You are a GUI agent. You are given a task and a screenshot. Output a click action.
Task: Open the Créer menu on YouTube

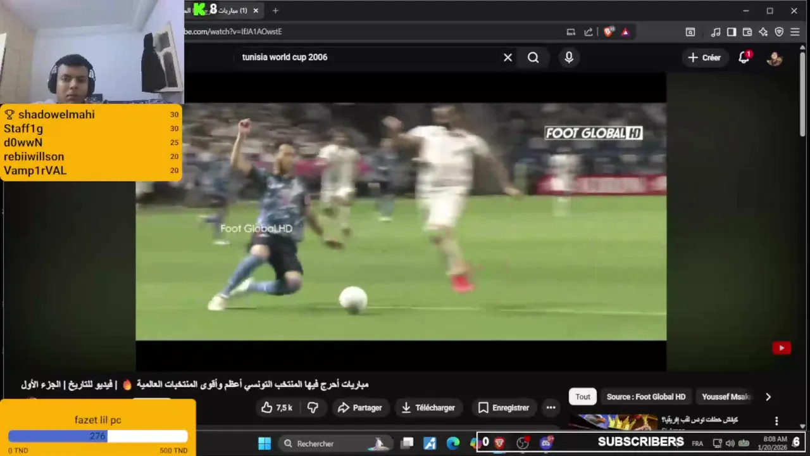tap(704, 58)
